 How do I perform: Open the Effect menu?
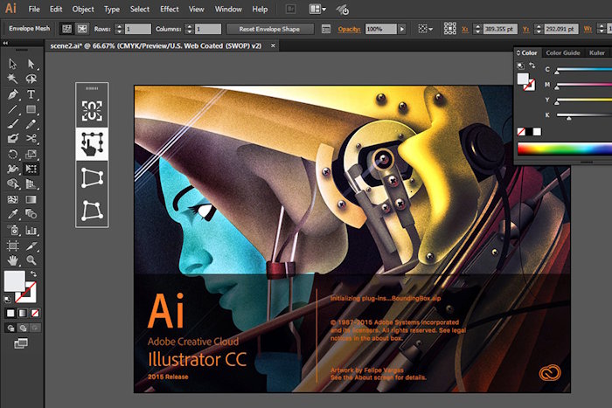[170, 9]
